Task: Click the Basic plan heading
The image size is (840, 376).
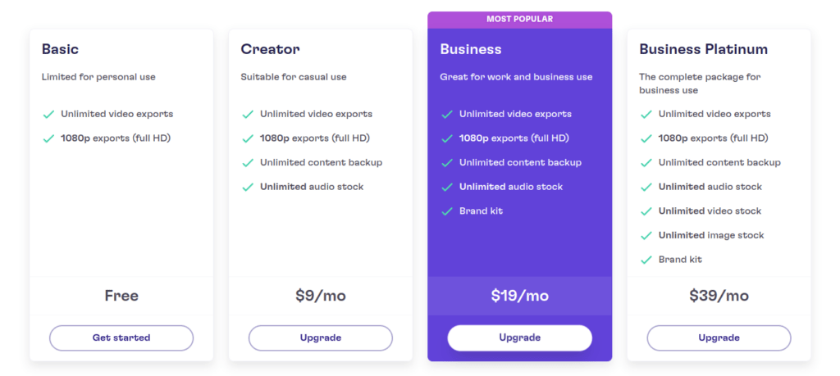Action: [60, 49]
